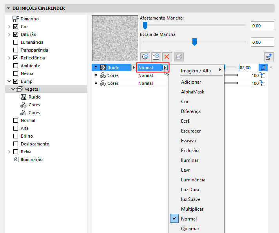Expand the Relva tree node
279x233 pixels.
(9, 152)
